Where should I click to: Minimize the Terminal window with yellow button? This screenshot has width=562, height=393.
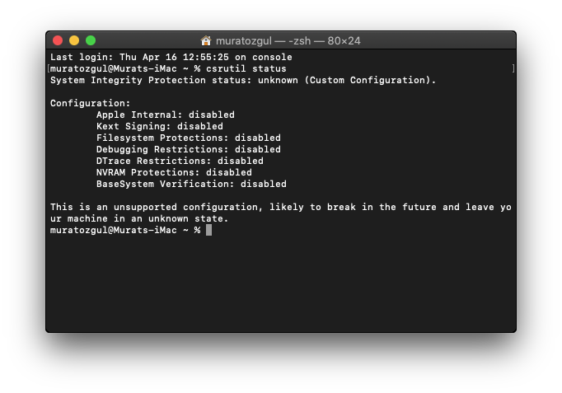[74, 40]
